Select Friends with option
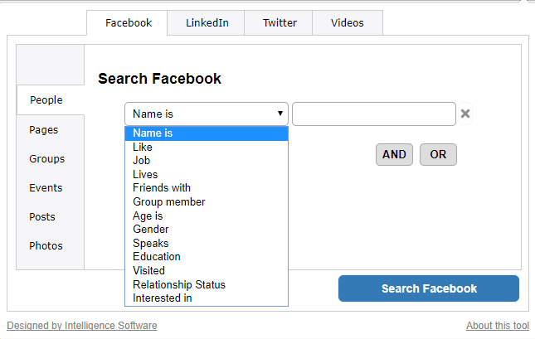 (x=207, y=188)
